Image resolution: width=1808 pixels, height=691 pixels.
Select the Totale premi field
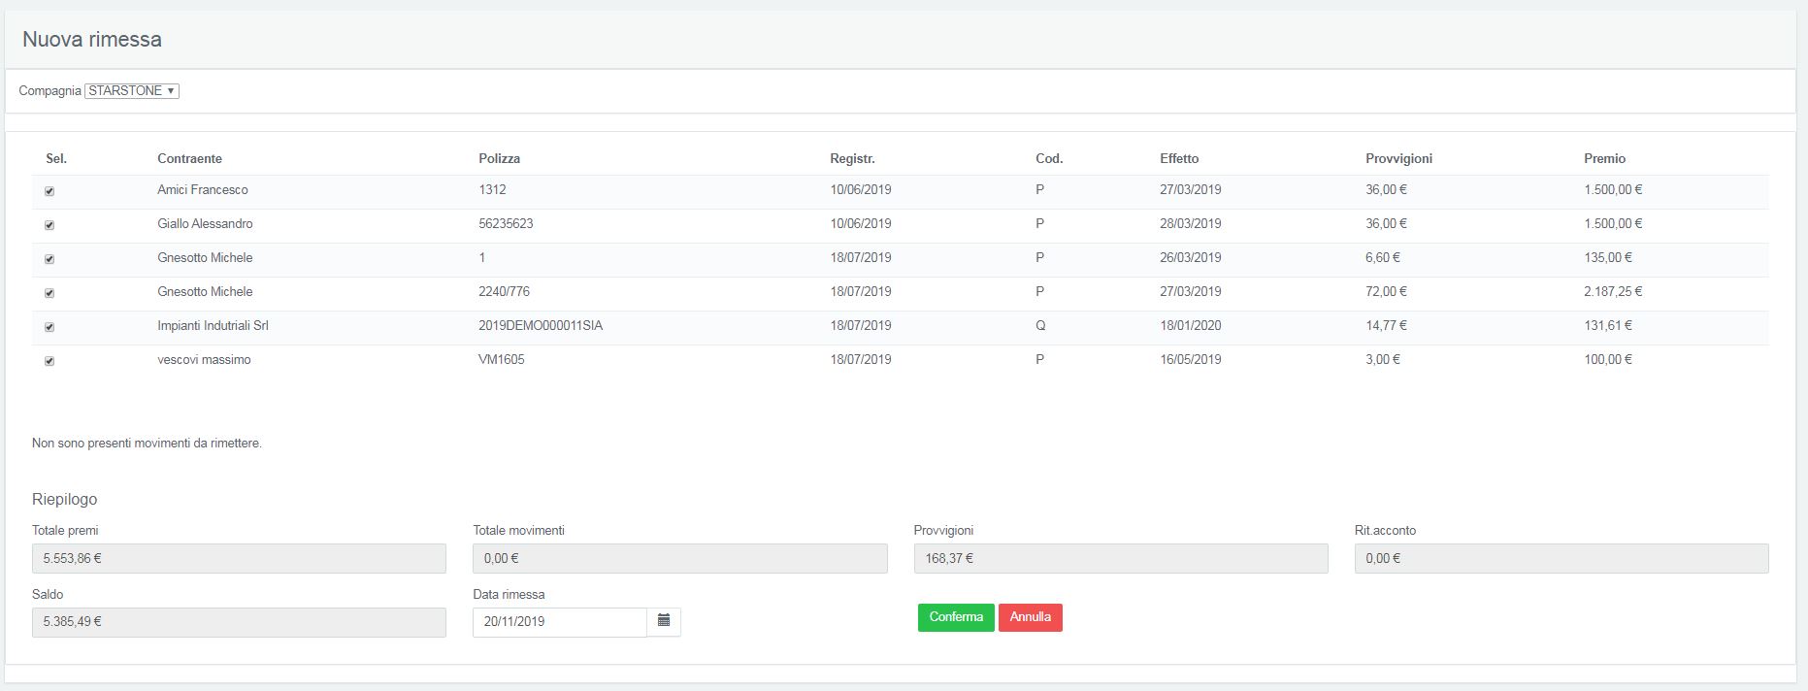tap(239, 558)
